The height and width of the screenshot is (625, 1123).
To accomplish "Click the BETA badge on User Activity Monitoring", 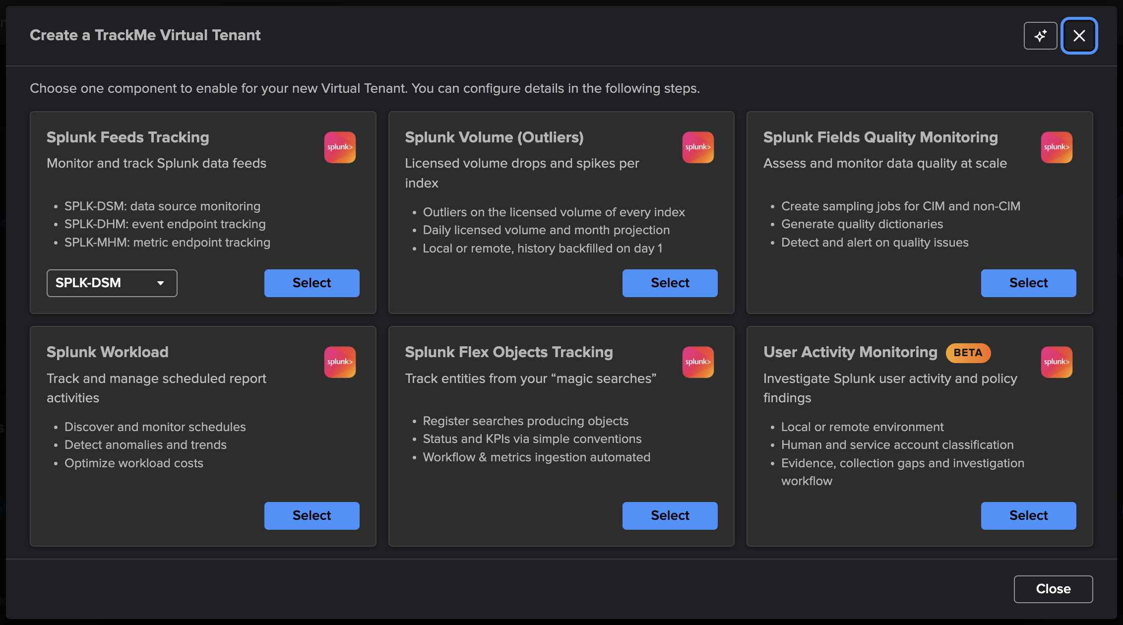I will [968, 353].
